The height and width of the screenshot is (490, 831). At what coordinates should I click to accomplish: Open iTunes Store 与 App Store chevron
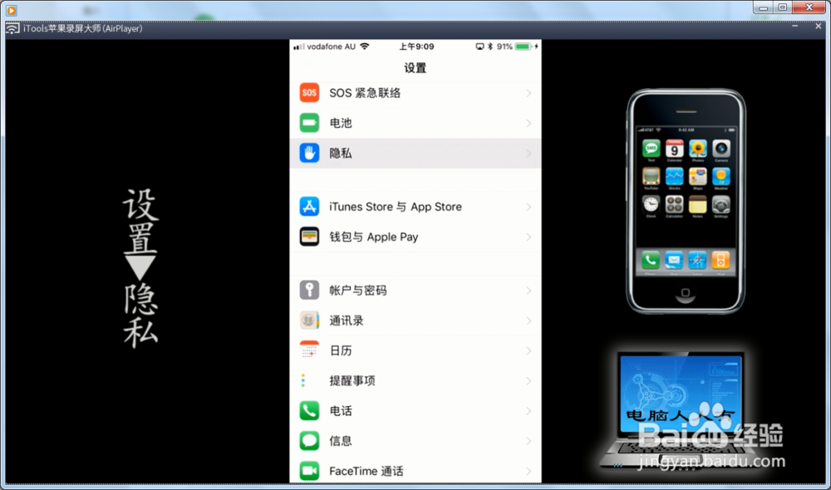tap(529, 207)
